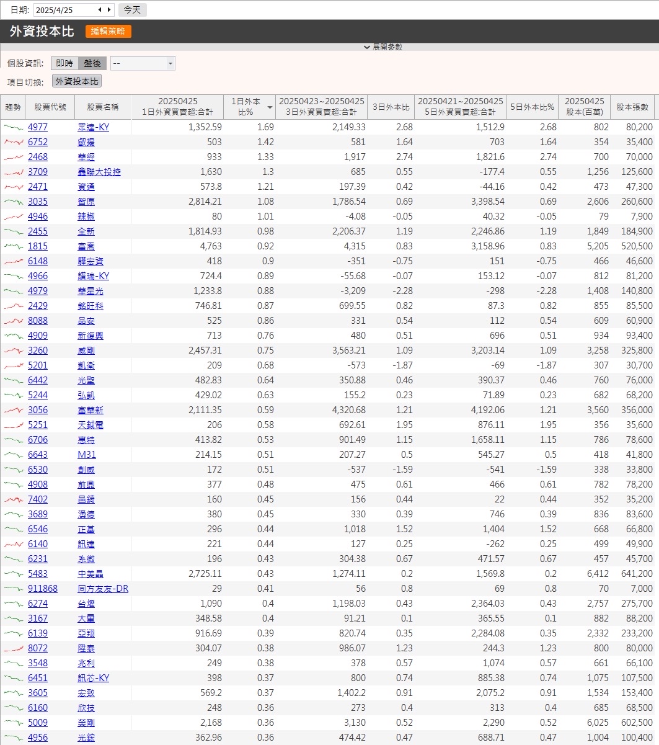Click the 今天 today button

coord(132,10)
